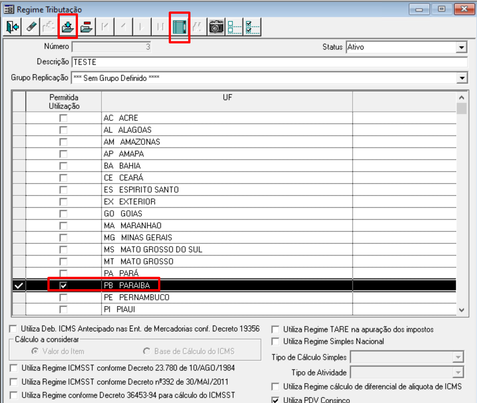477x403 pixels.
Task: Click the Descrição field containing TESTE
Action: click(x=270, y=62)
